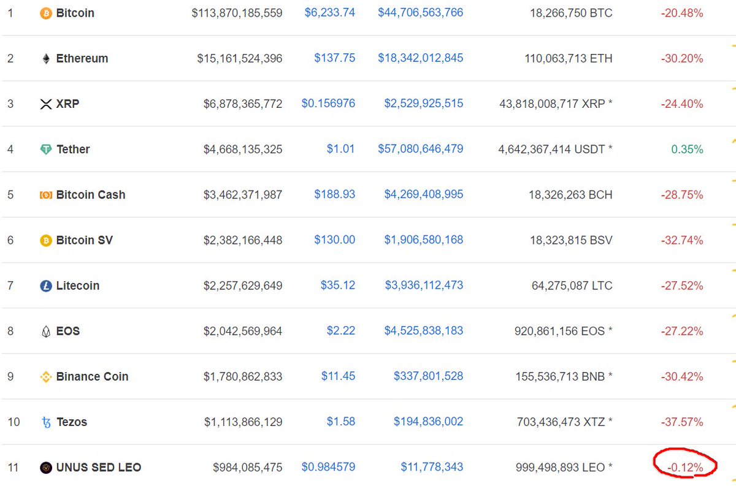Select supply 18,266,750 BTC
The width and height of the screenshot is (736, 486).
click(x=571, y=13)
